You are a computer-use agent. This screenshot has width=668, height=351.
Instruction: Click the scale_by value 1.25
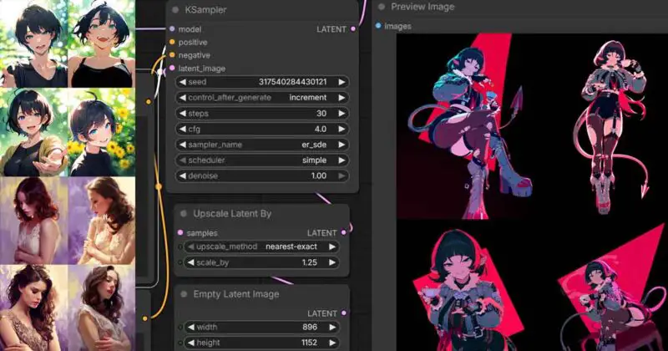[309, 262]
